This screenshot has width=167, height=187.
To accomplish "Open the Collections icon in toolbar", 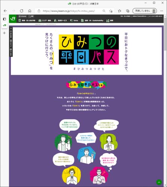I will pos(128,11).
